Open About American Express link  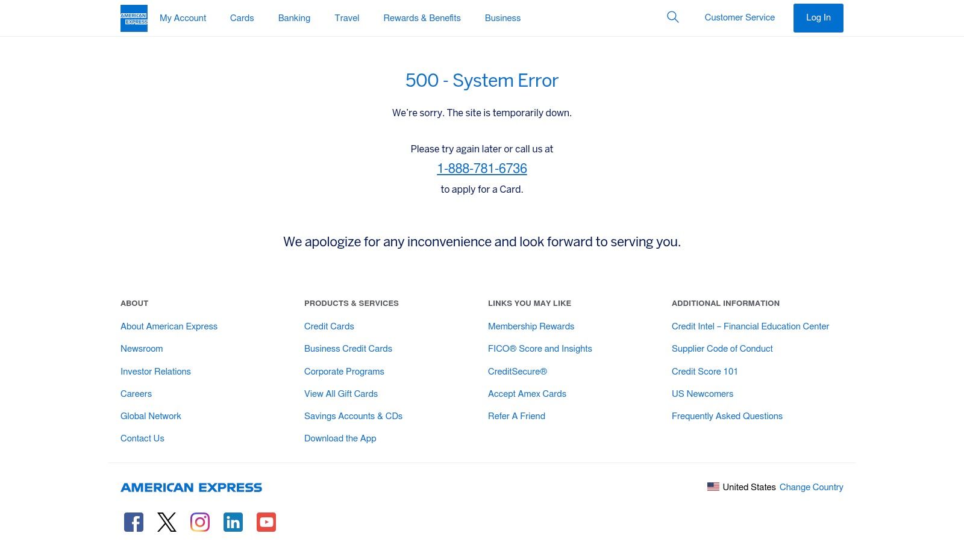click(x=169, y=326)
